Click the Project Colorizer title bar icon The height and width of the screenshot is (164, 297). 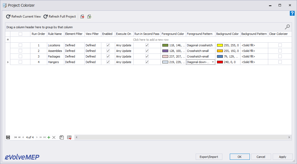click(5, 5)
